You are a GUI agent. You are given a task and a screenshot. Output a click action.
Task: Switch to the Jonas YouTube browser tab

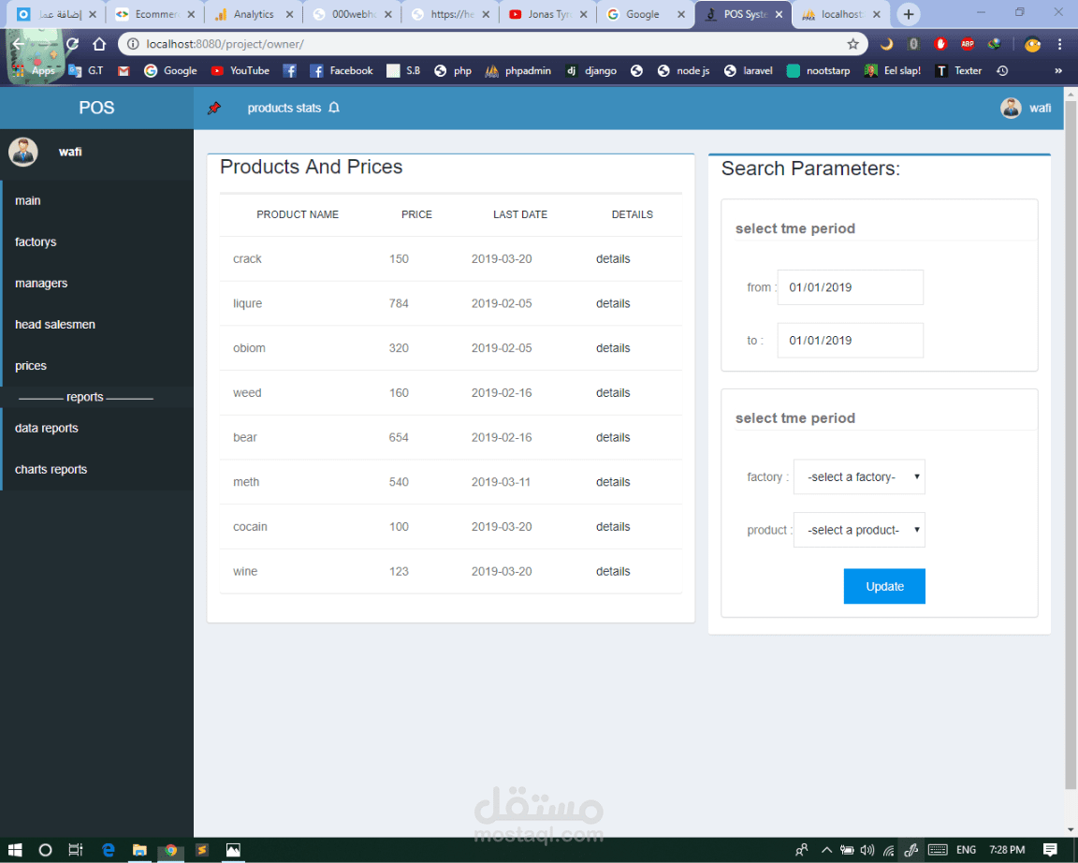(x=547, y=14)
